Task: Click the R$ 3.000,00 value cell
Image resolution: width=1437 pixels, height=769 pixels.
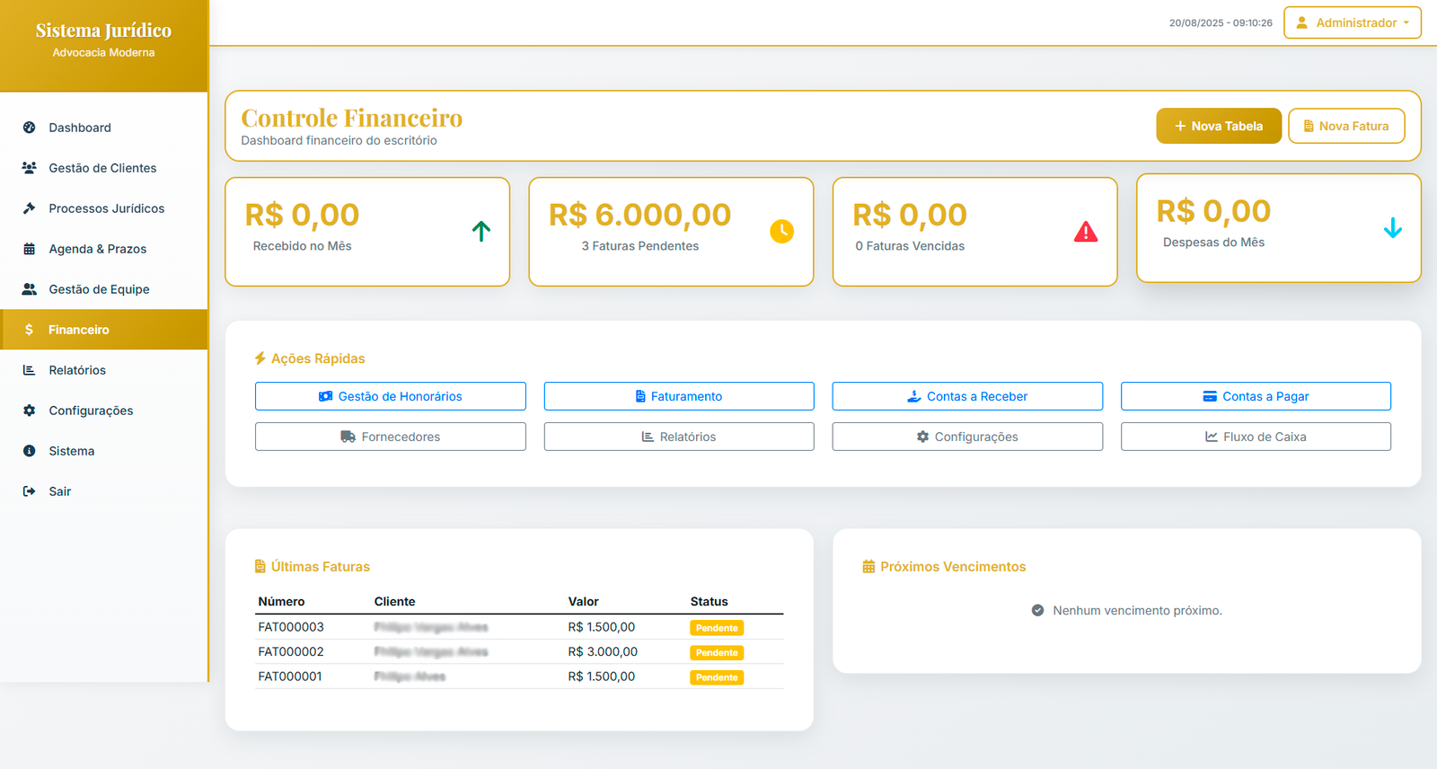Action: coord(603,651)
